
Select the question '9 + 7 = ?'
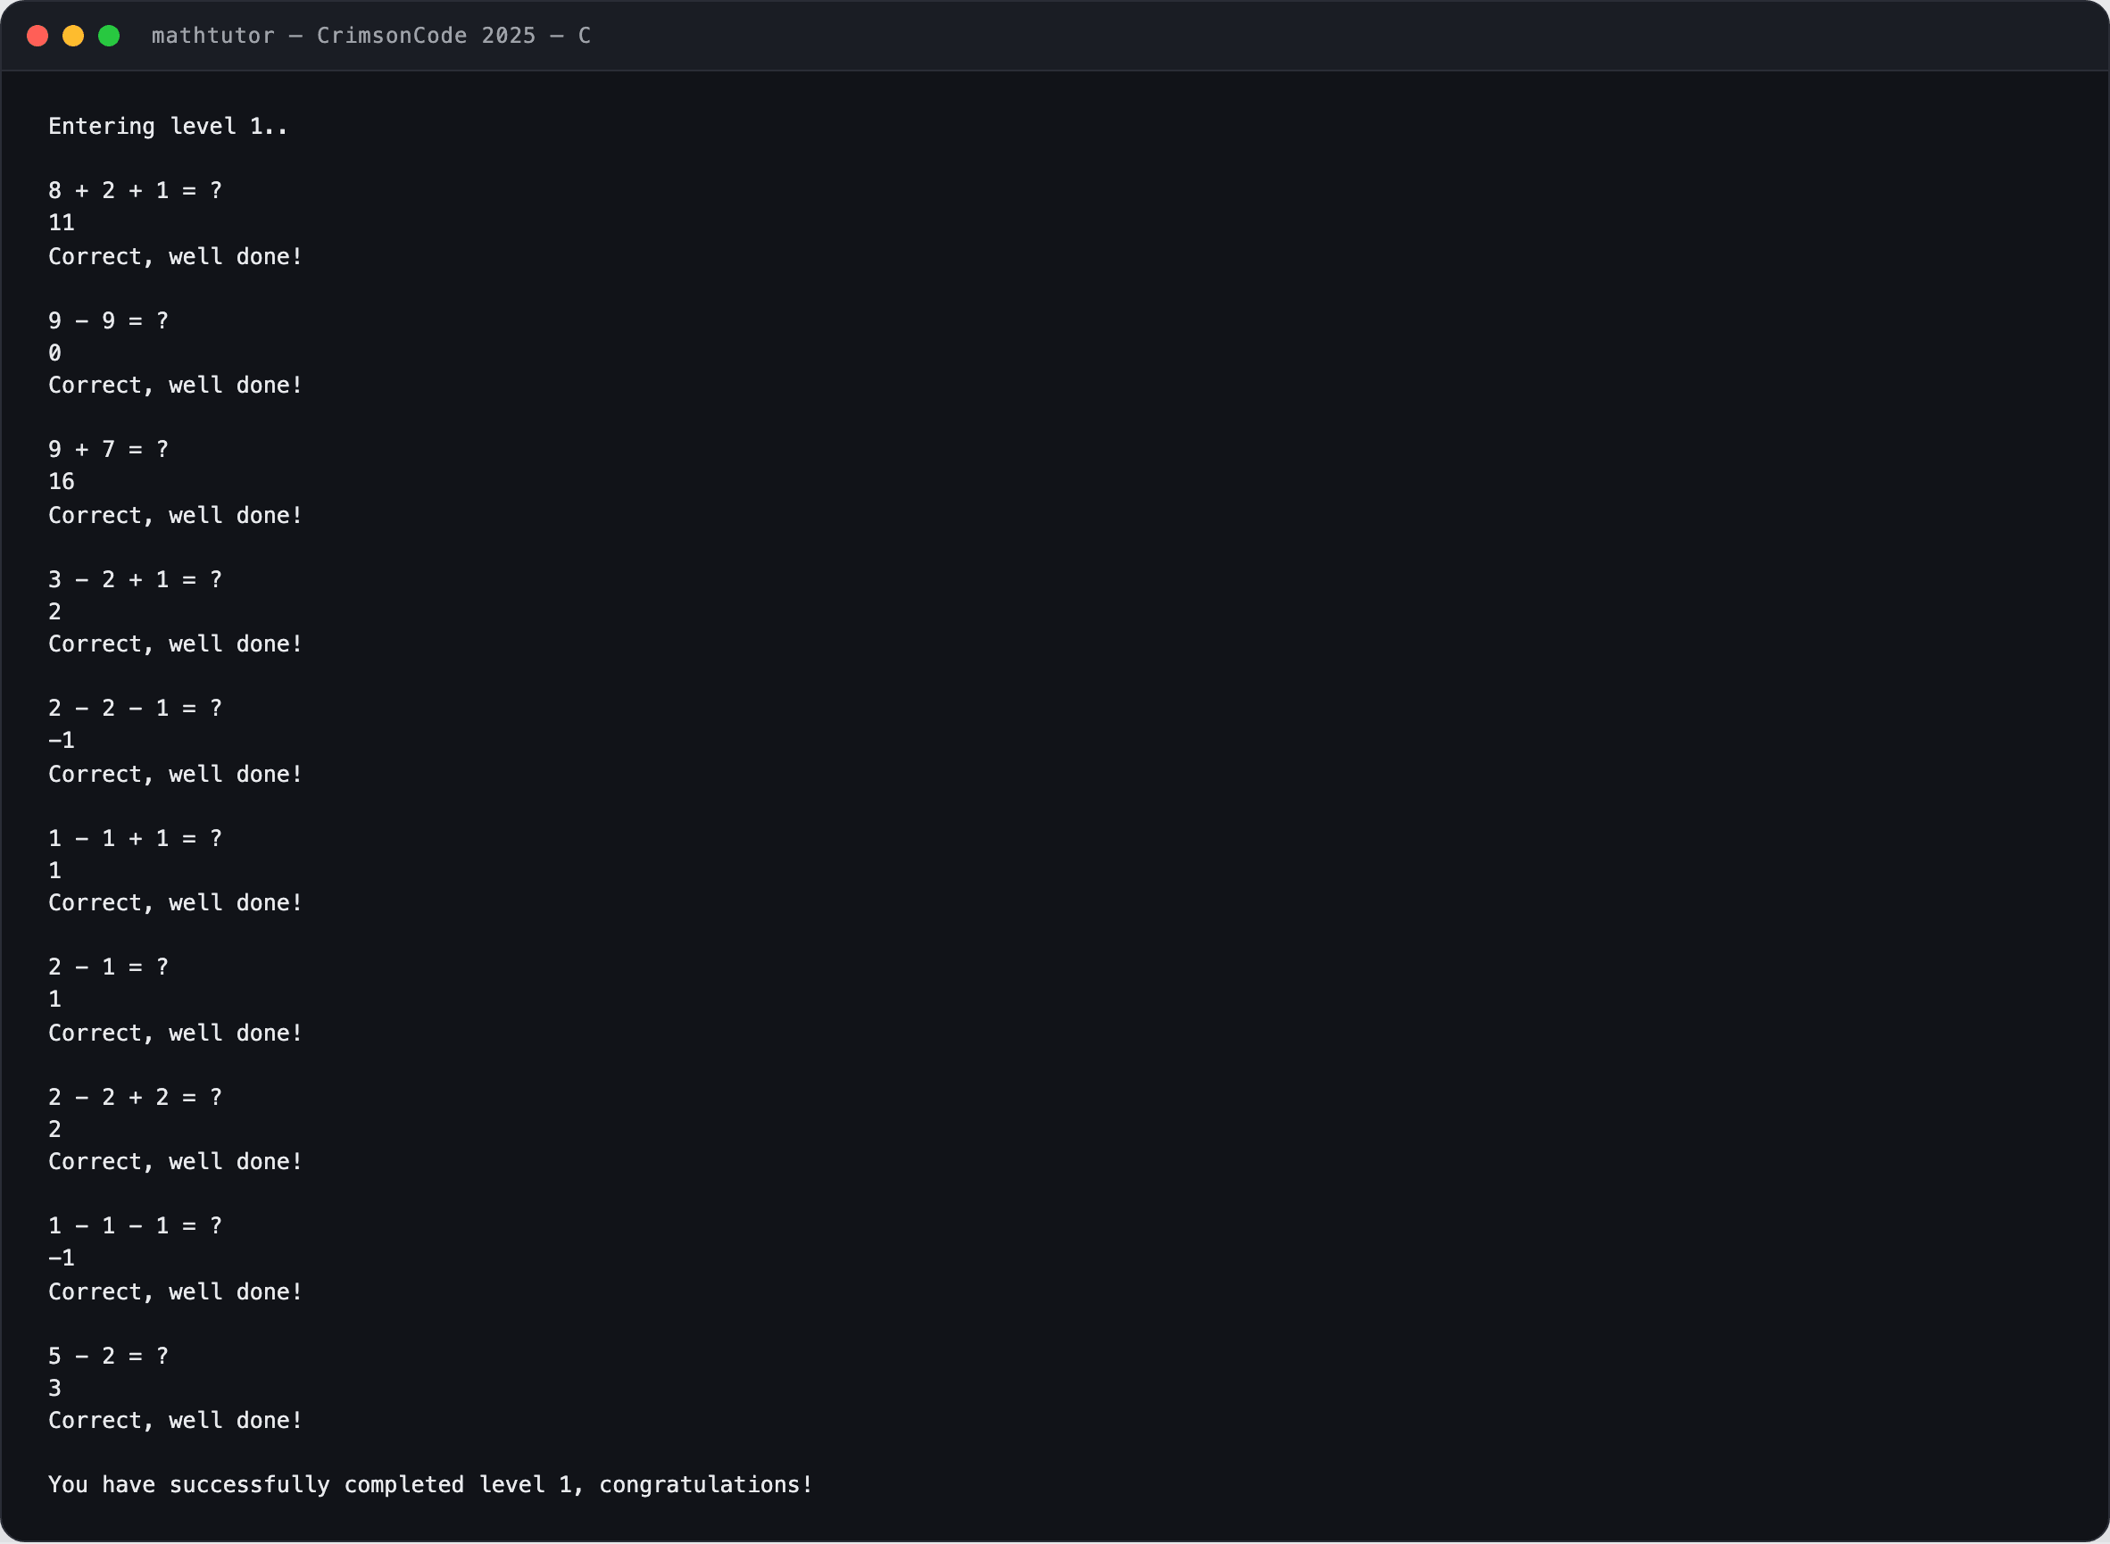108,450
